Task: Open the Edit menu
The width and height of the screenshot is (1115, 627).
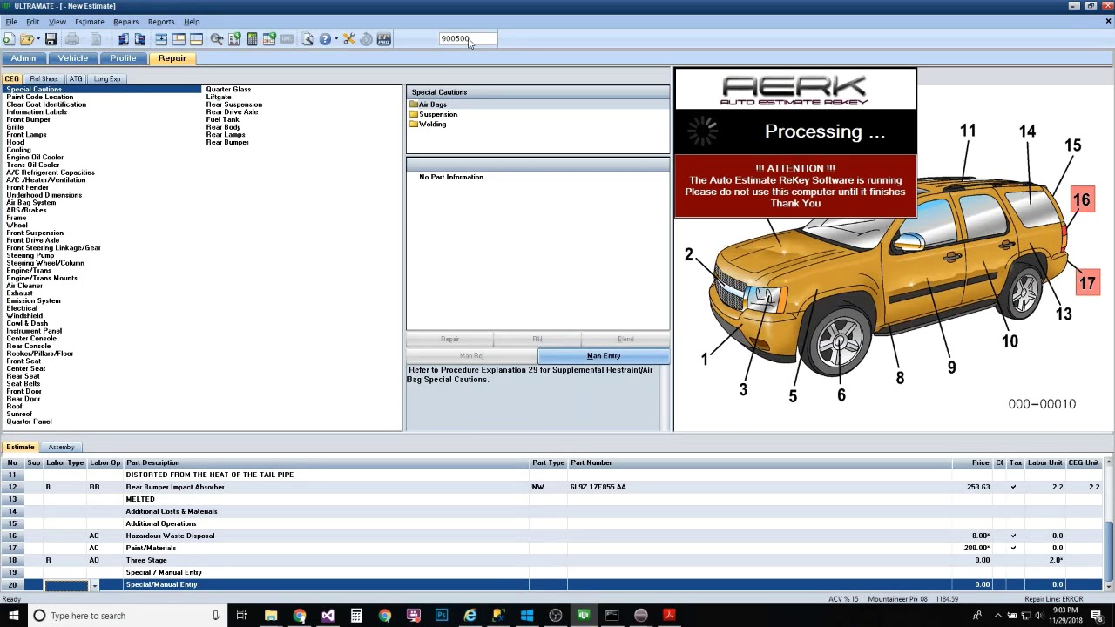Action: [x=32, y=22]
